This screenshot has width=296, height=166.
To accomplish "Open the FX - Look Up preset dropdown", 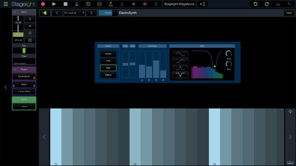I will tap(74, 13).
